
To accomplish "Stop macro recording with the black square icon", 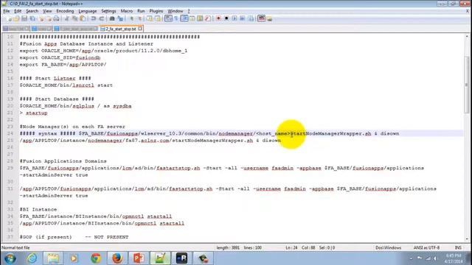I will point(226,18).
